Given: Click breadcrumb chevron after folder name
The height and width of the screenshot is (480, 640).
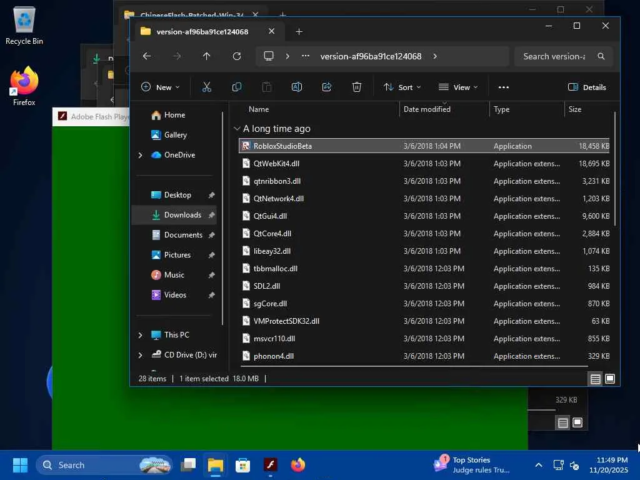Looking at the screenshot, I should [x=435, y=56].
